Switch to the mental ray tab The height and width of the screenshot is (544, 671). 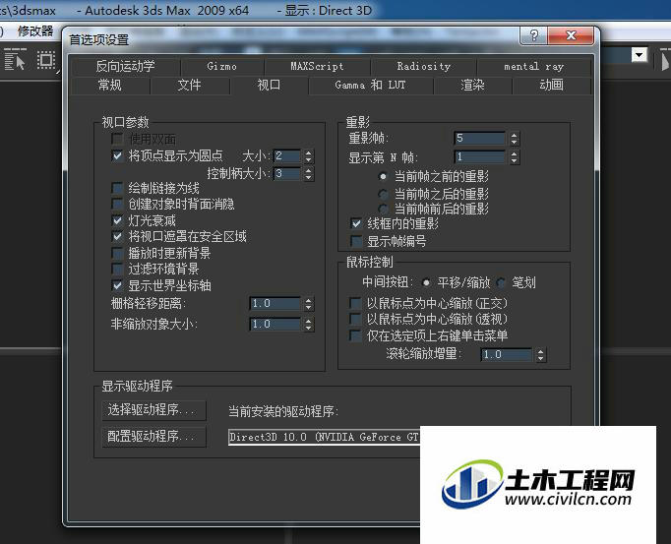point(533,66)
